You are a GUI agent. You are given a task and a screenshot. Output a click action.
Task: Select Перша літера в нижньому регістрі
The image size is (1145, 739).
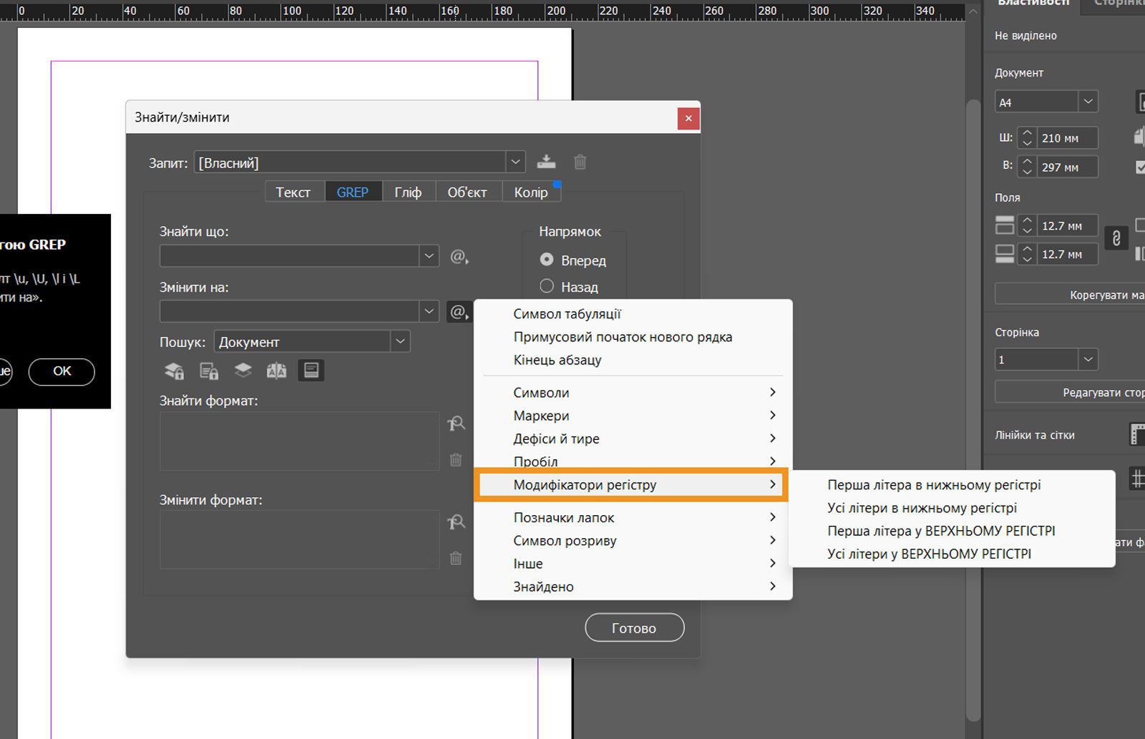(x=952, y=485)
